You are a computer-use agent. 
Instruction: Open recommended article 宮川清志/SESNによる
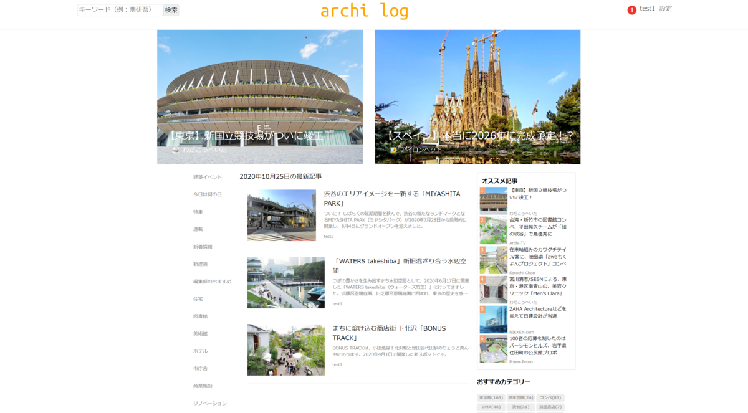(x=538, y=287)
